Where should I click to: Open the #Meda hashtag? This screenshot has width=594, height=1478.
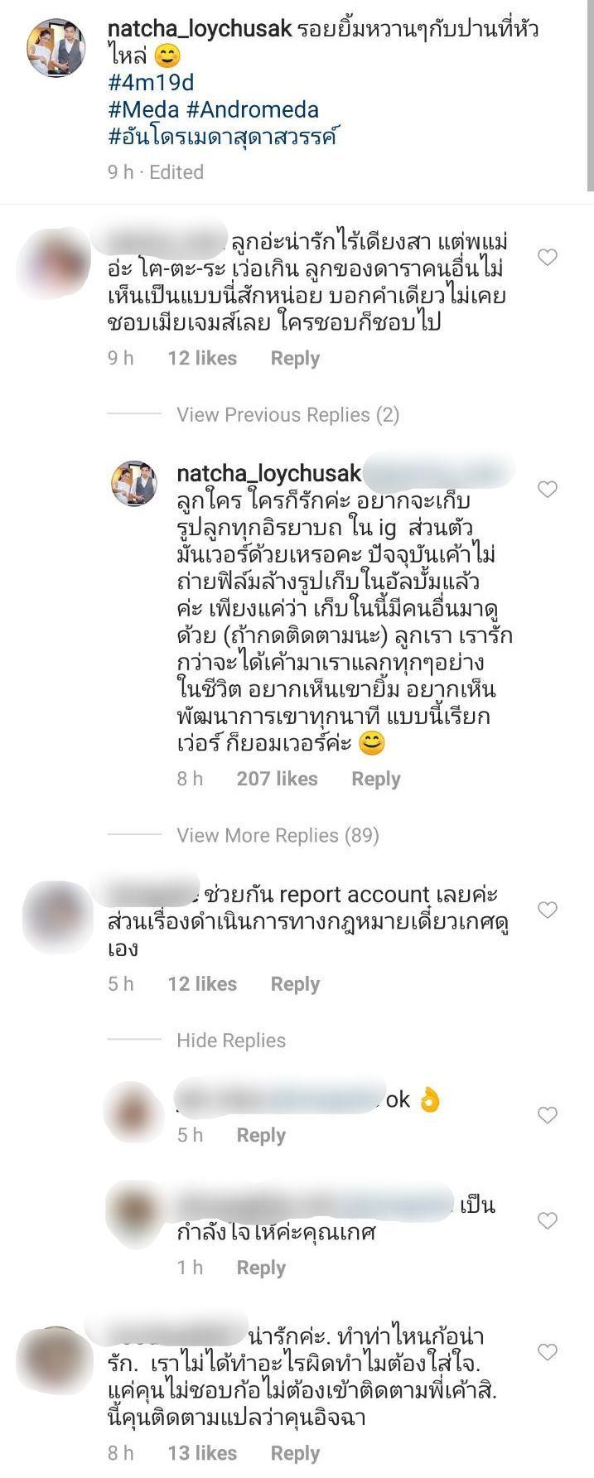(x=143, y=109)
